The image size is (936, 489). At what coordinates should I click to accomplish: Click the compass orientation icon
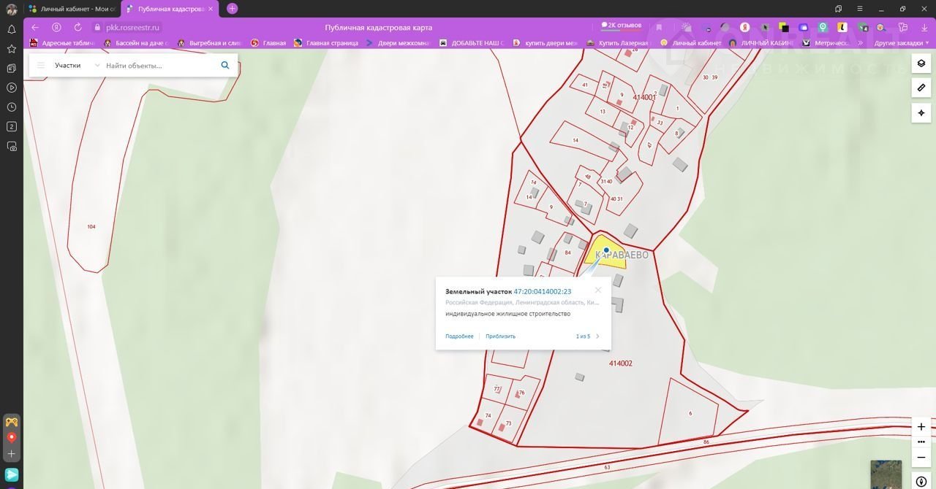point(921,482)
